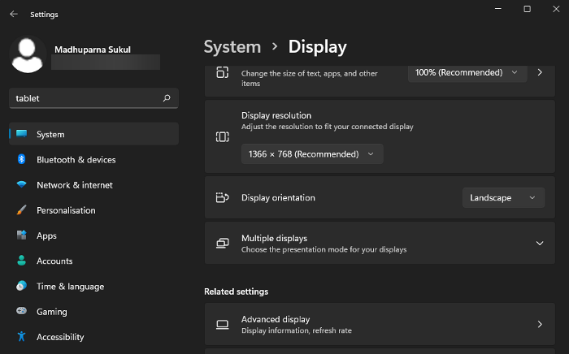Minimize the Settings window

coord(498,9)
